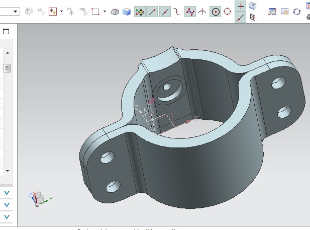
Task: Open the rectangle selection mode dropdown arrow
Action: click(105, 11)
